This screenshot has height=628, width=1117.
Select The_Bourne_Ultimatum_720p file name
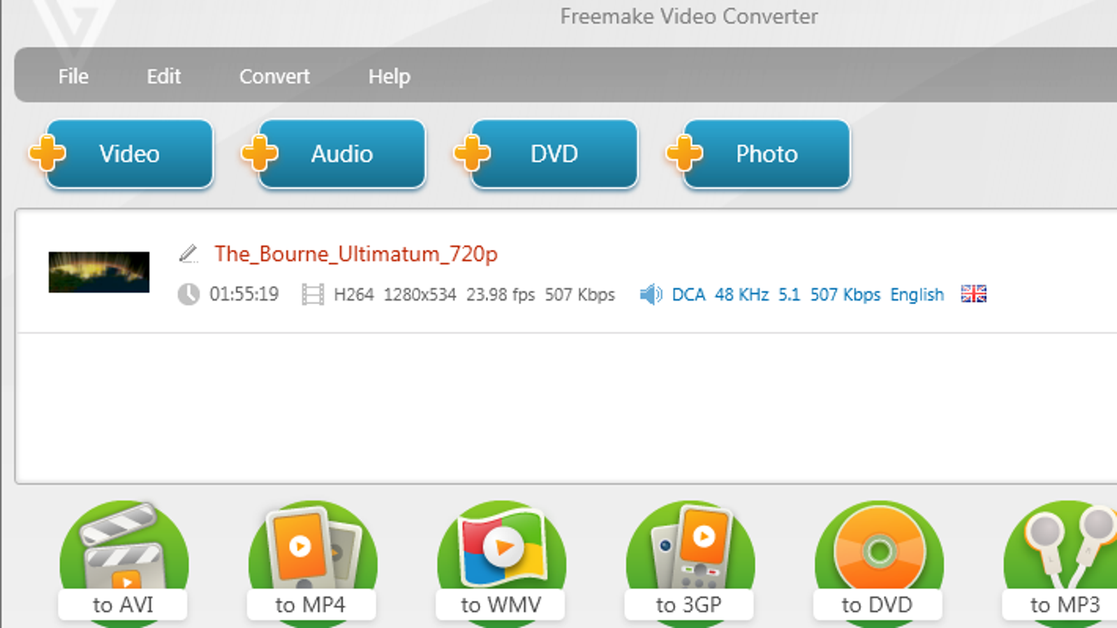(356, 254)
